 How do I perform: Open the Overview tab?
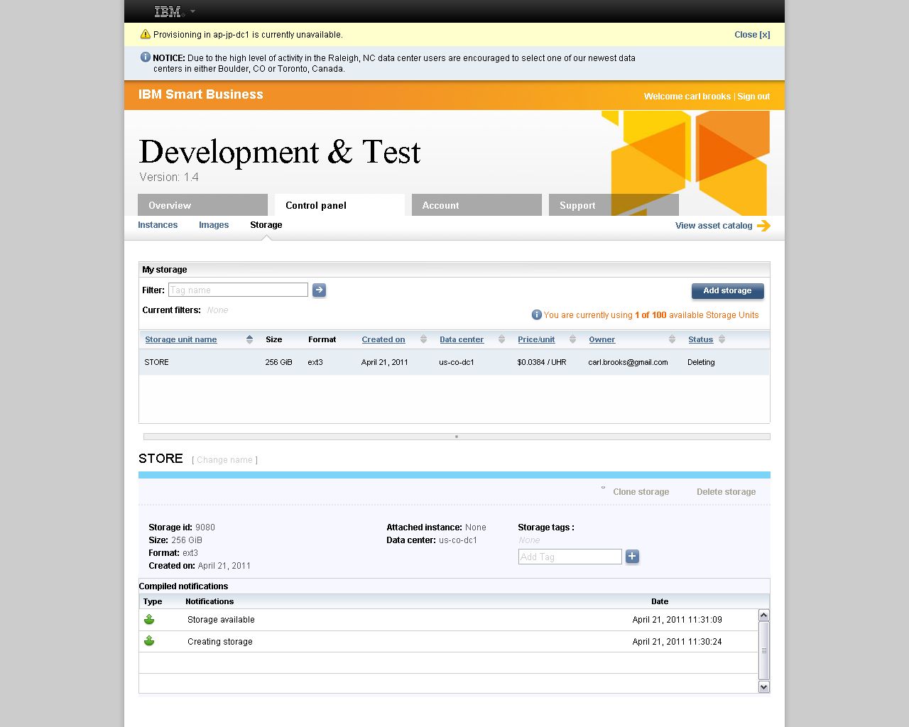202,205
